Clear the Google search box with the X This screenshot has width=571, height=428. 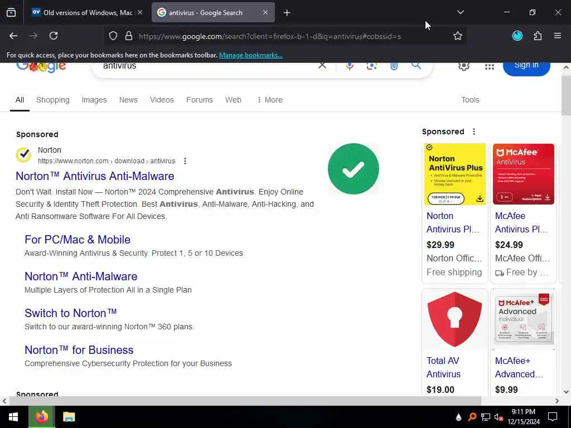click(x=322, y=66)
